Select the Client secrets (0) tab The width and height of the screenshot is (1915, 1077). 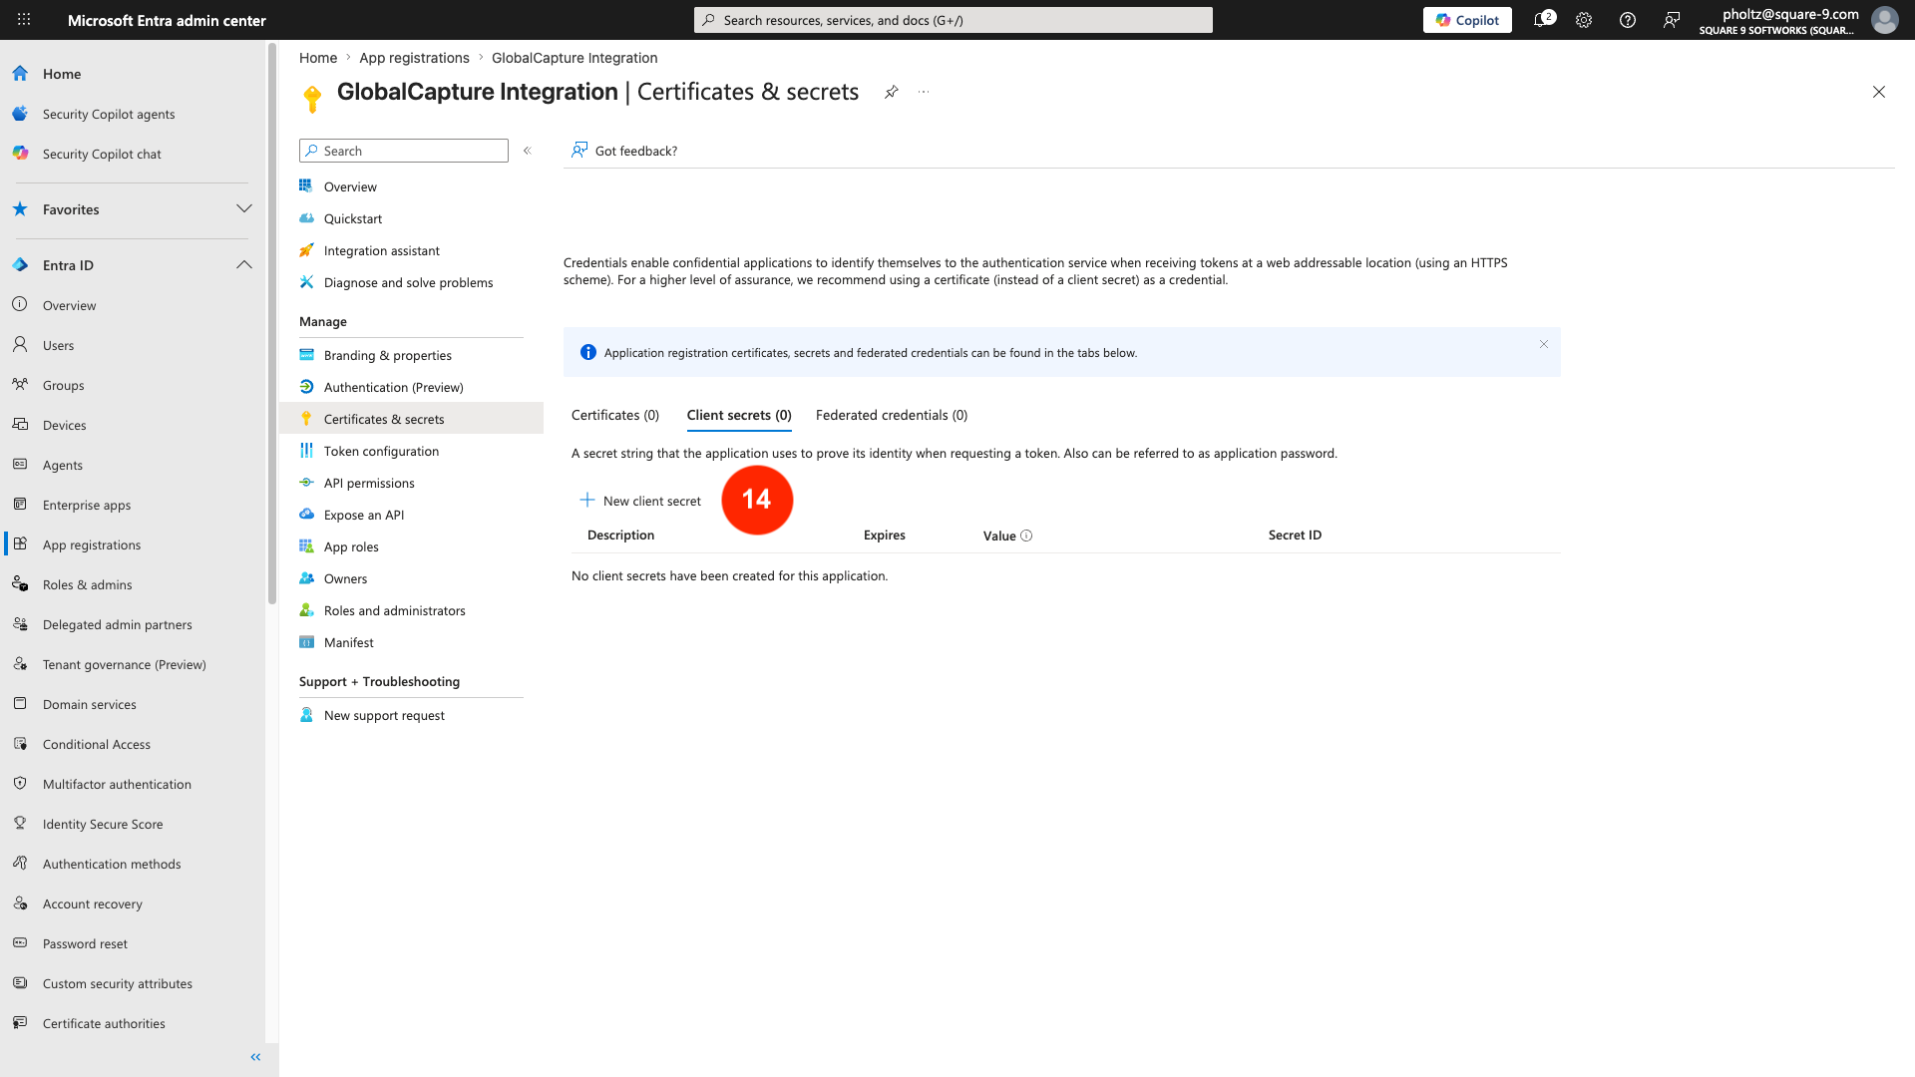739,415
